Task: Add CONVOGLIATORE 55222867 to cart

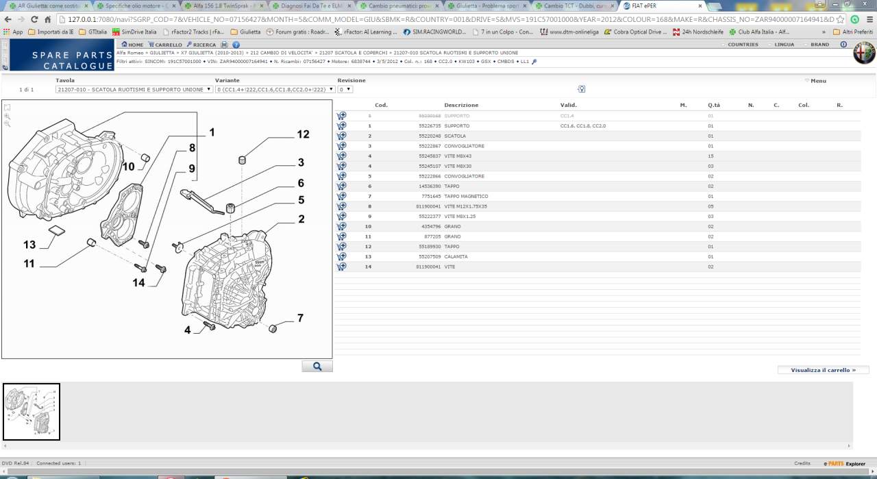Action: (x=341, y=146)
